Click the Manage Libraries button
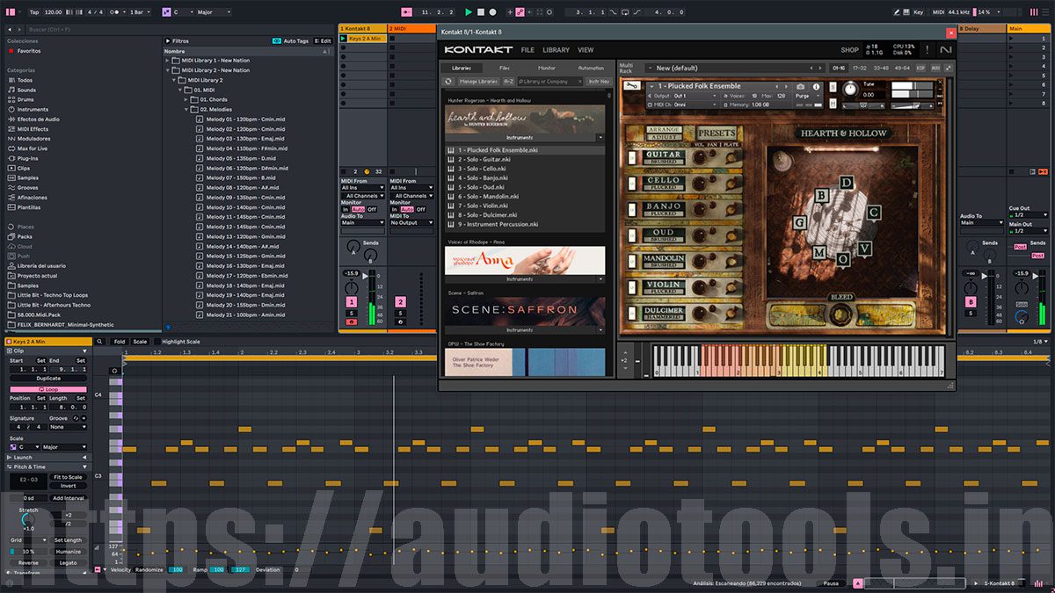The image size is (1055, 593). point(478,81)
